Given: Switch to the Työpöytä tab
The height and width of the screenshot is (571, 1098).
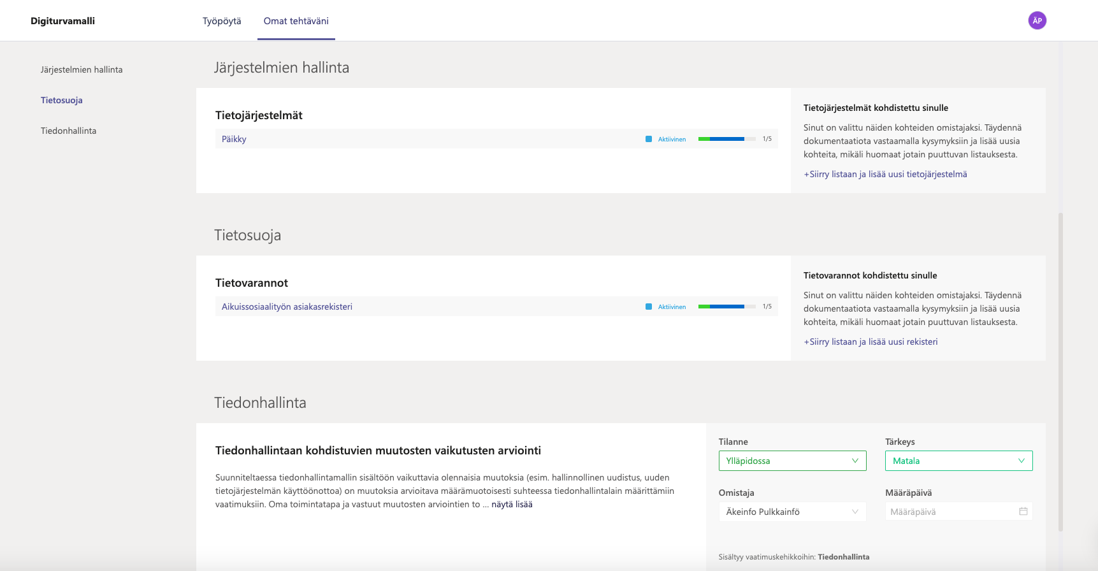Looking at the screenshot, I should click(x=222, y=21).
